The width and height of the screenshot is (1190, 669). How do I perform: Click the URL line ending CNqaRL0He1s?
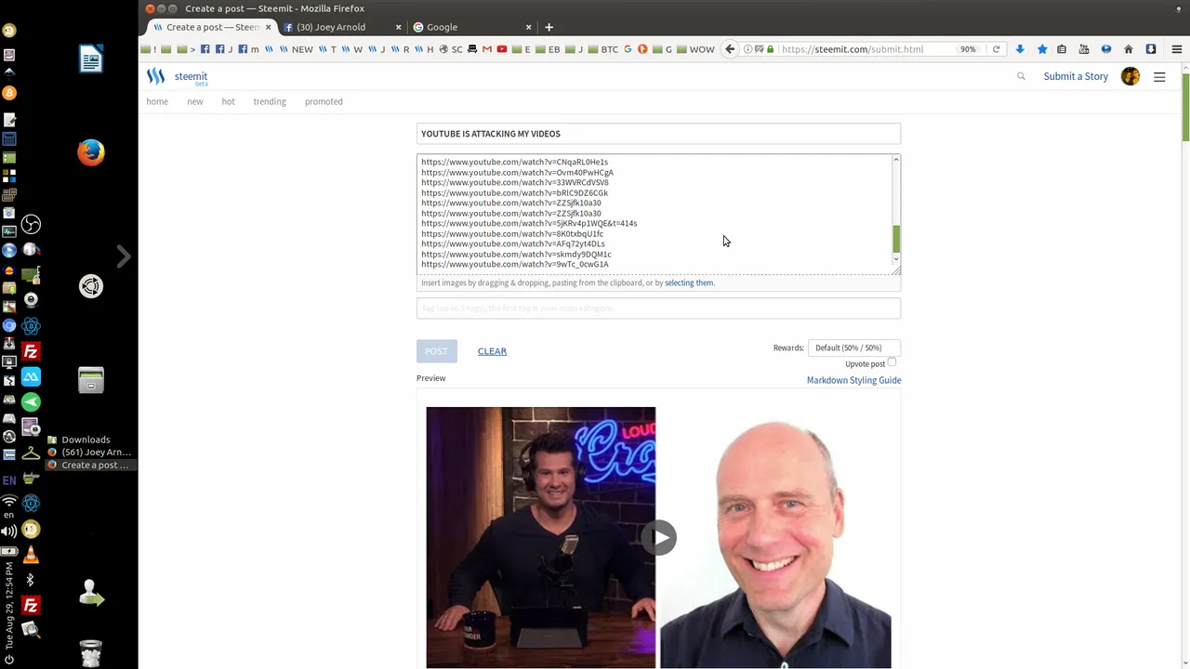514,162
